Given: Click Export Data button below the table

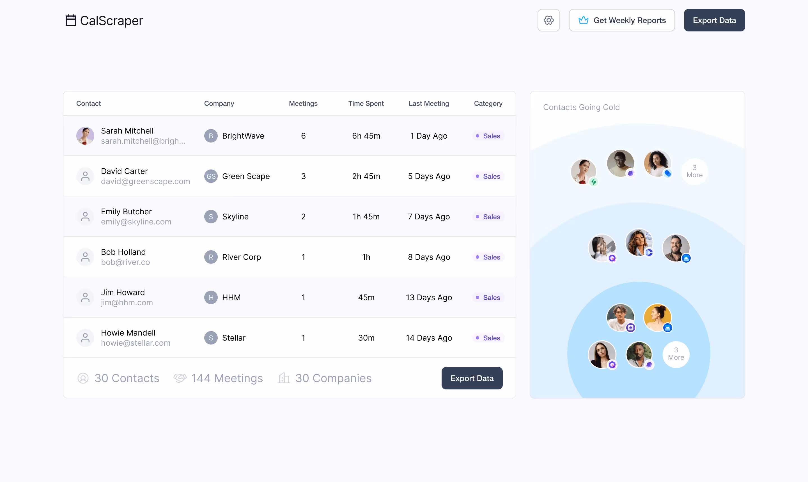Looking at the screenshot, I should click(472, 378).
